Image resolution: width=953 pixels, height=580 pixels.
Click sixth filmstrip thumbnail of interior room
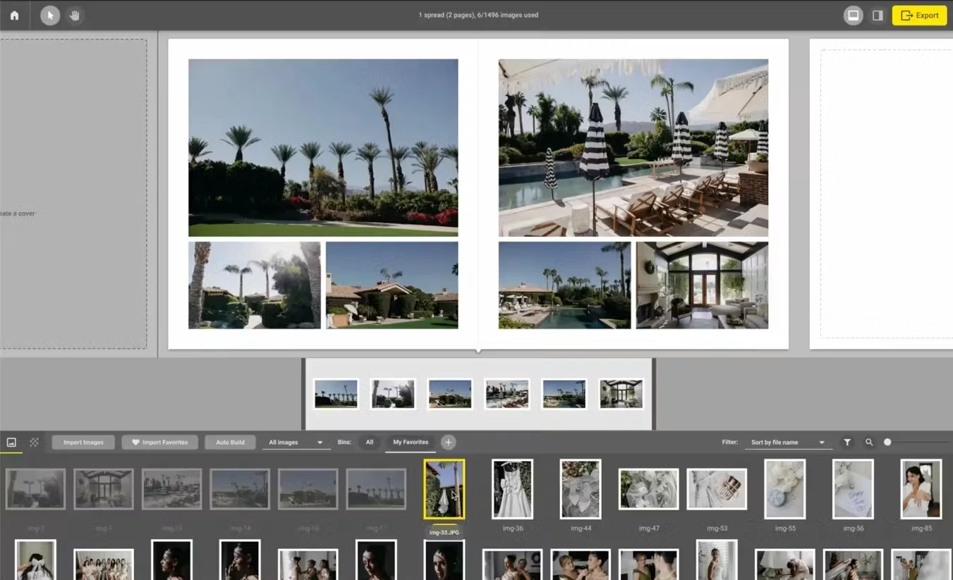click(x=621, y=394)
